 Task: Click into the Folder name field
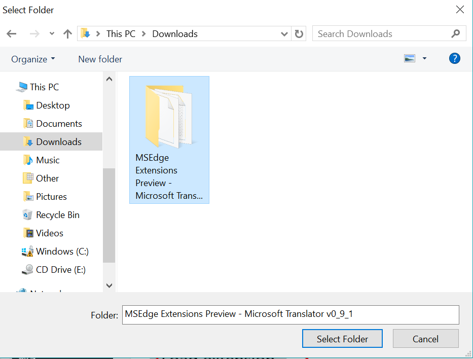[x=290, y=315]
